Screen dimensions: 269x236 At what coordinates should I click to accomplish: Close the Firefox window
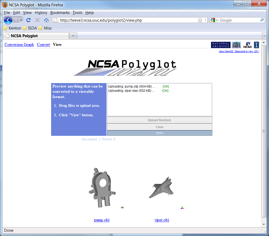259,4
